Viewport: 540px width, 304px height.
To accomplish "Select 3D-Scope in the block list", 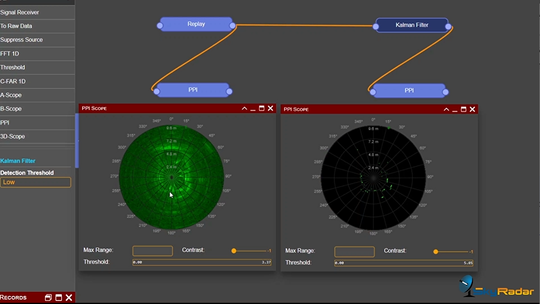I will 13,136.
